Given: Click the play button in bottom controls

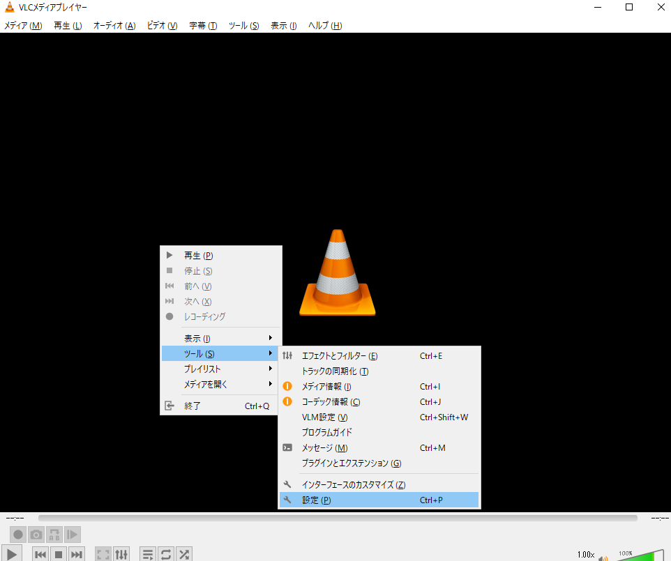Looking at the screenshot, I should [12, 554].
